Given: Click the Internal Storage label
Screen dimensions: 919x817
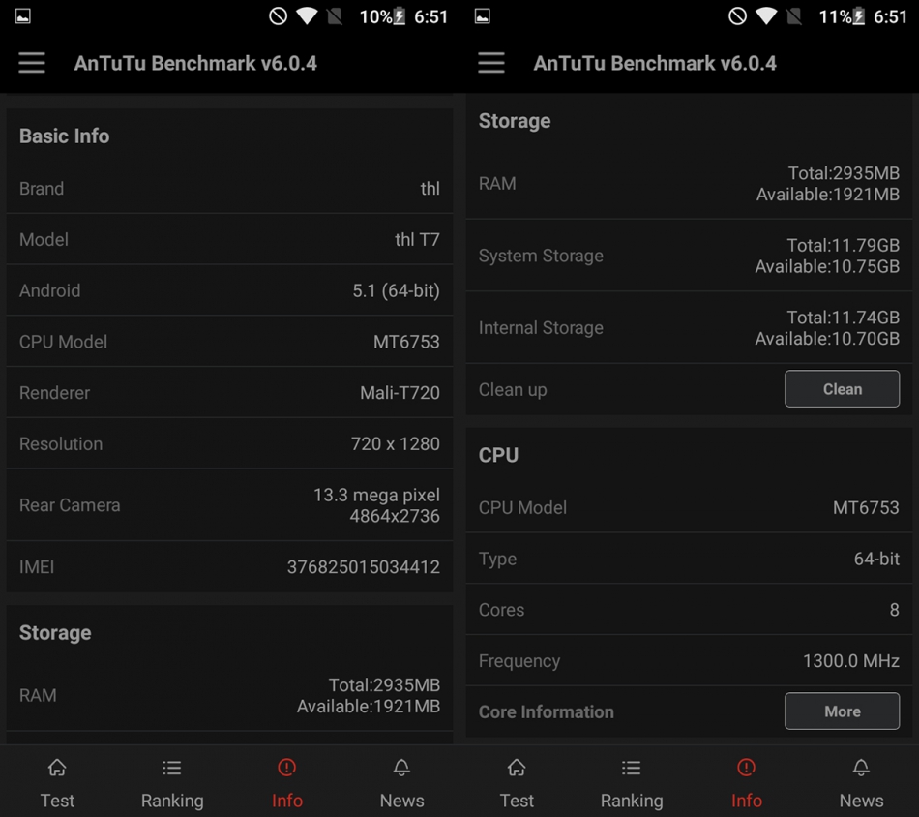Looking at the screenshot, I should (541, 328).
